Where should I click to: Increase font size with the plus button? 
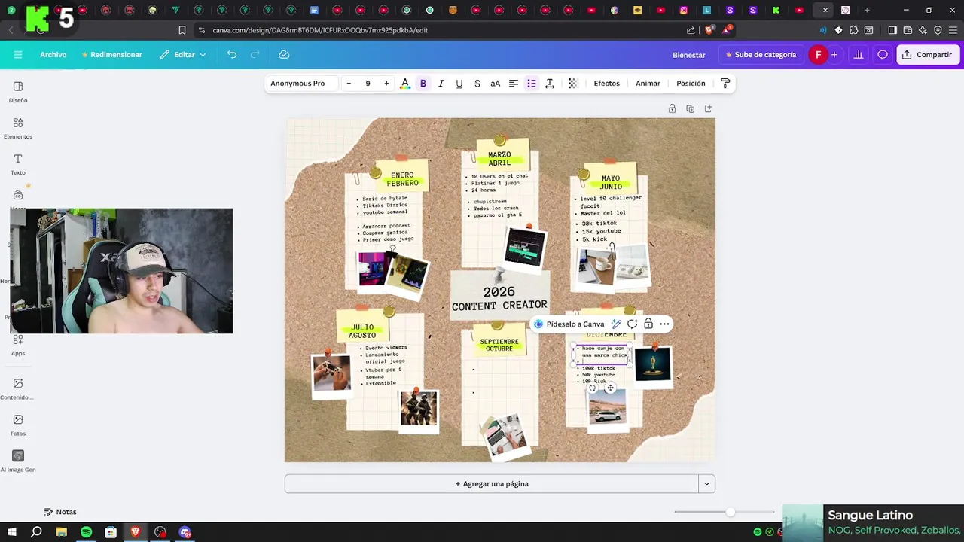click(x=386, y=84)
